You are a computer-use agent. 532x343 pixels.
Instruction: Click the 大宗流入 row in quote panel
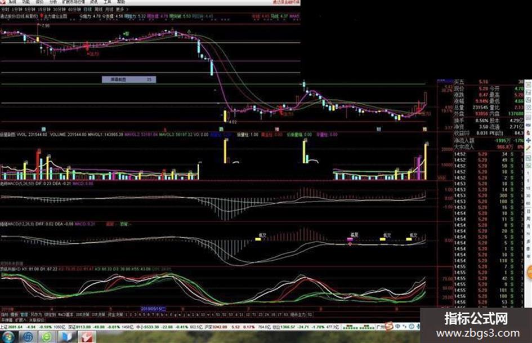[489, 146]
